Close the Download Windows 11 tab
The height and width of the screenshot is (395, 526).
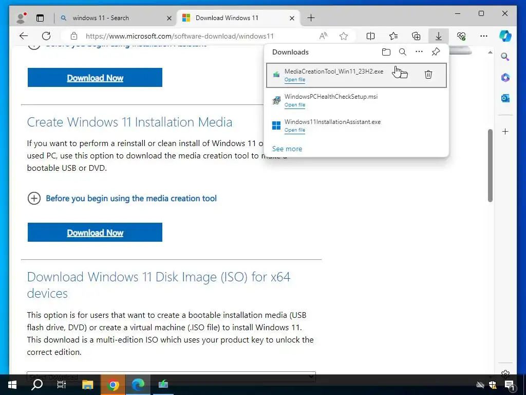[292, 18]
